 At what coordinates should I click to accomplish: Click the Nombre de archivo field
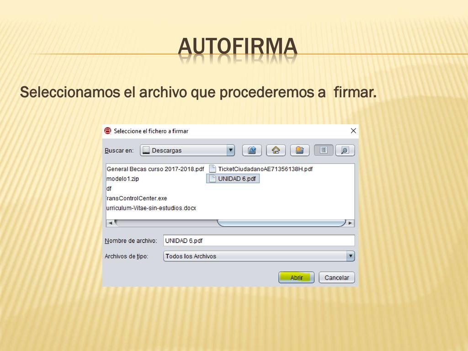tap(259, 240)
